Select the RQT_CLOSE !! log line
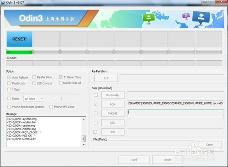Viewport: 228px width, 167px height. (x=24, y=132)
